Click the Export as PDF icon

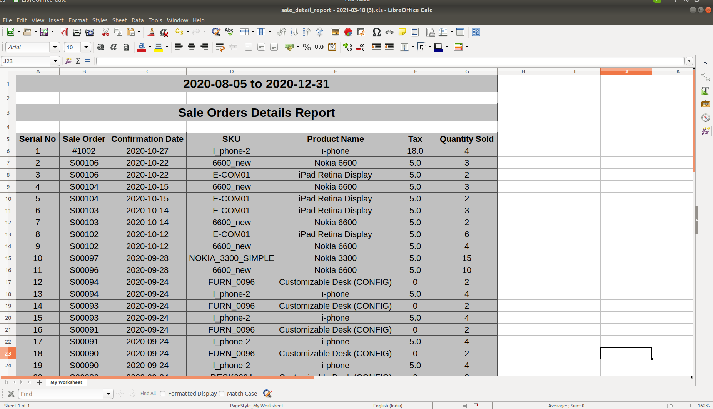pyautogui.click(x=64, y=32)
